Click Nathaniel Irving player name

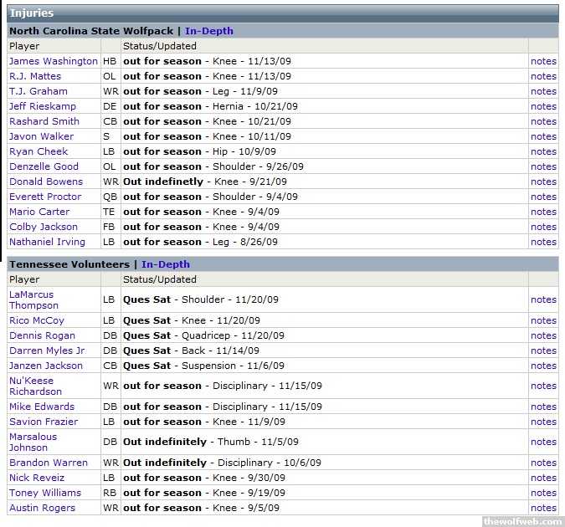point(47,242)
